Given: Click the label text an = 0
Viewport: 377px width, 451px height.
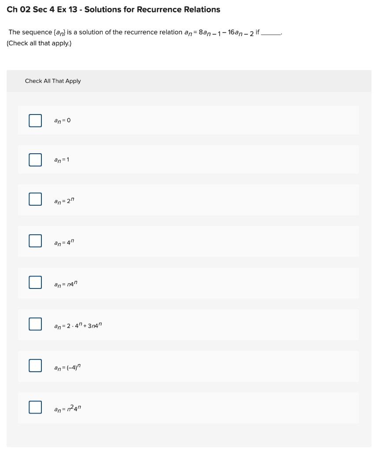Looking at the screenshot, I should pyautogui.click(x=62, y=120).
